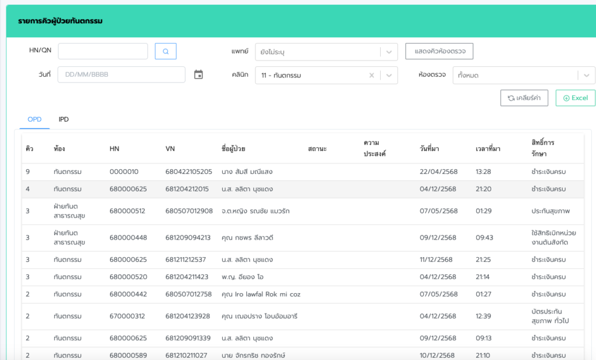Image resolution: width=596 pixels, height=360 pixels.
Task: Click the วันที่ DD/MM/BBBB date field
Action: tap(121, 74)
